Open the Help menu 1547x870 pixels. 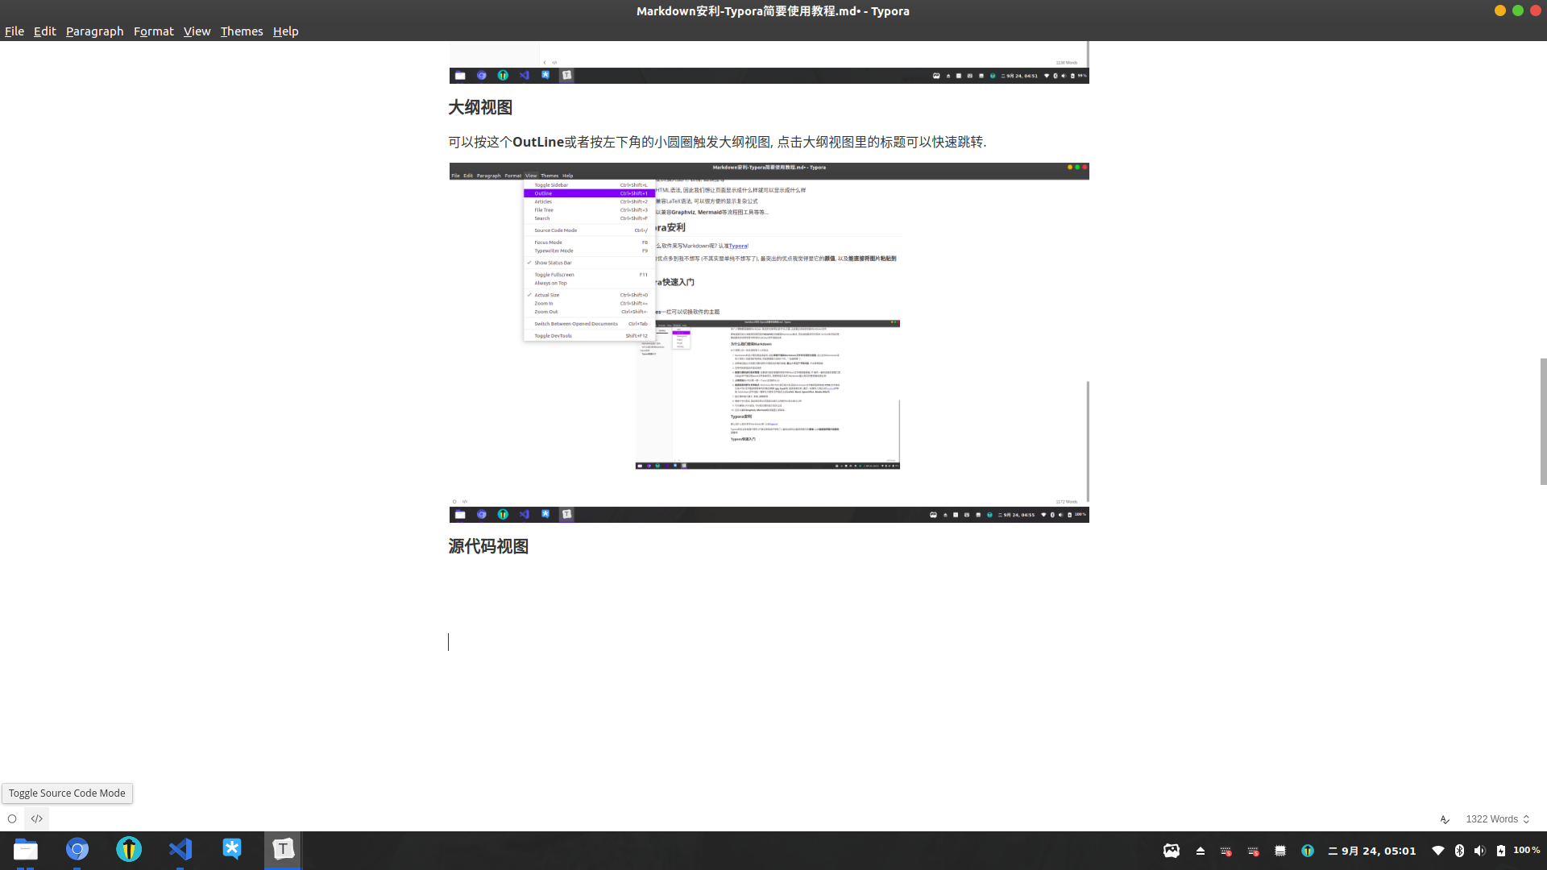pyautogui.click(x=285, y=31)
